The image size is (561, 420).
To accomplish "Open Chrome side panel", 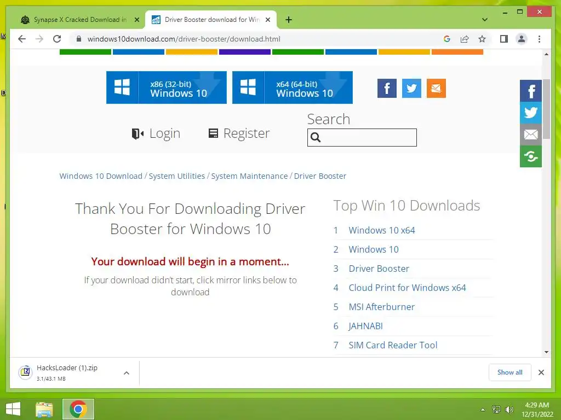I will (504, 39).
